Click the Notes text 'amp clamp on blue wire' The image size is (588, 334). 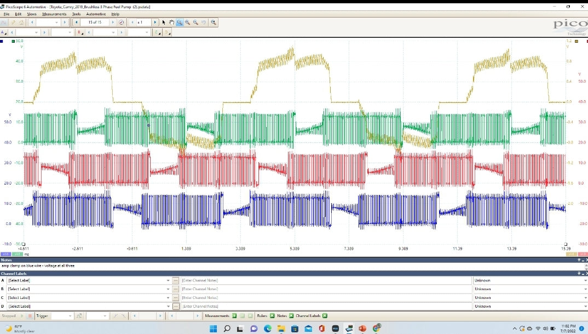click(x=21, y=266)
